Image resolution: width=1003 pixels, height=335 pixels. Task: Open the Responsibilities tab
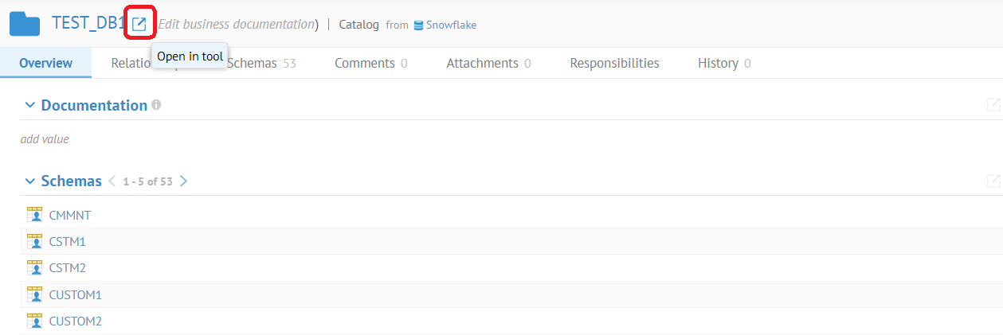click(614, 63)
